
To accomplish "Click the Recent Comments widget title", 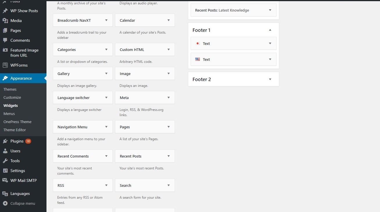I will pos(73,156).
